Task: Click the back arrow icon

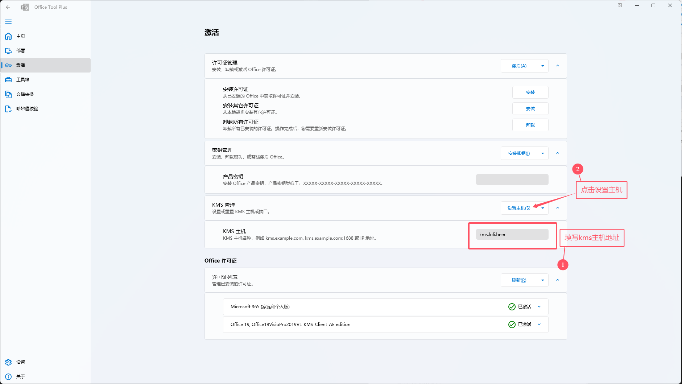Action: (x=8, y=7)
